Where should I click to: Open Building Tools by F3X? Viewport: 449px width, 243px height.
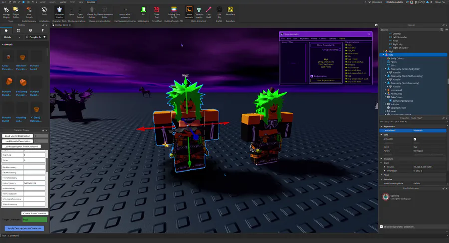point(174,12)
